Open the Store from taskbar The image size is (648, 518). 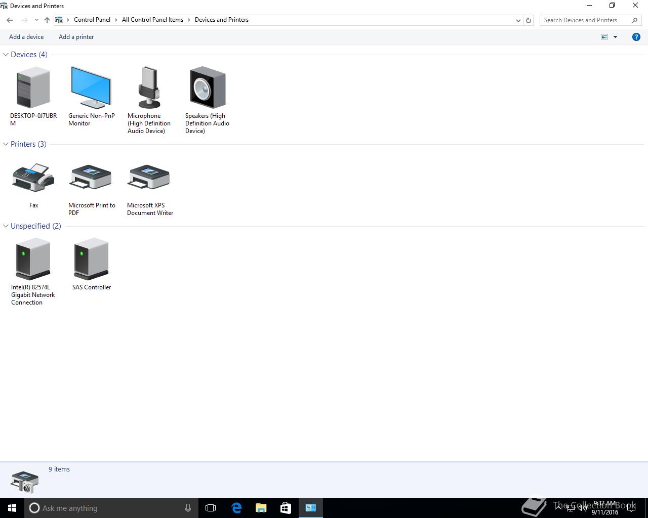pos(286,508)
